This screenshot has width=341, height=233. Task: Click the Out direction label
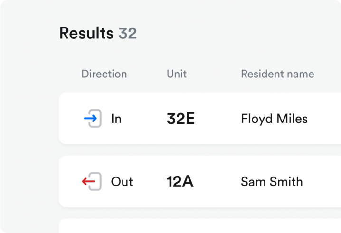point(122,181)
